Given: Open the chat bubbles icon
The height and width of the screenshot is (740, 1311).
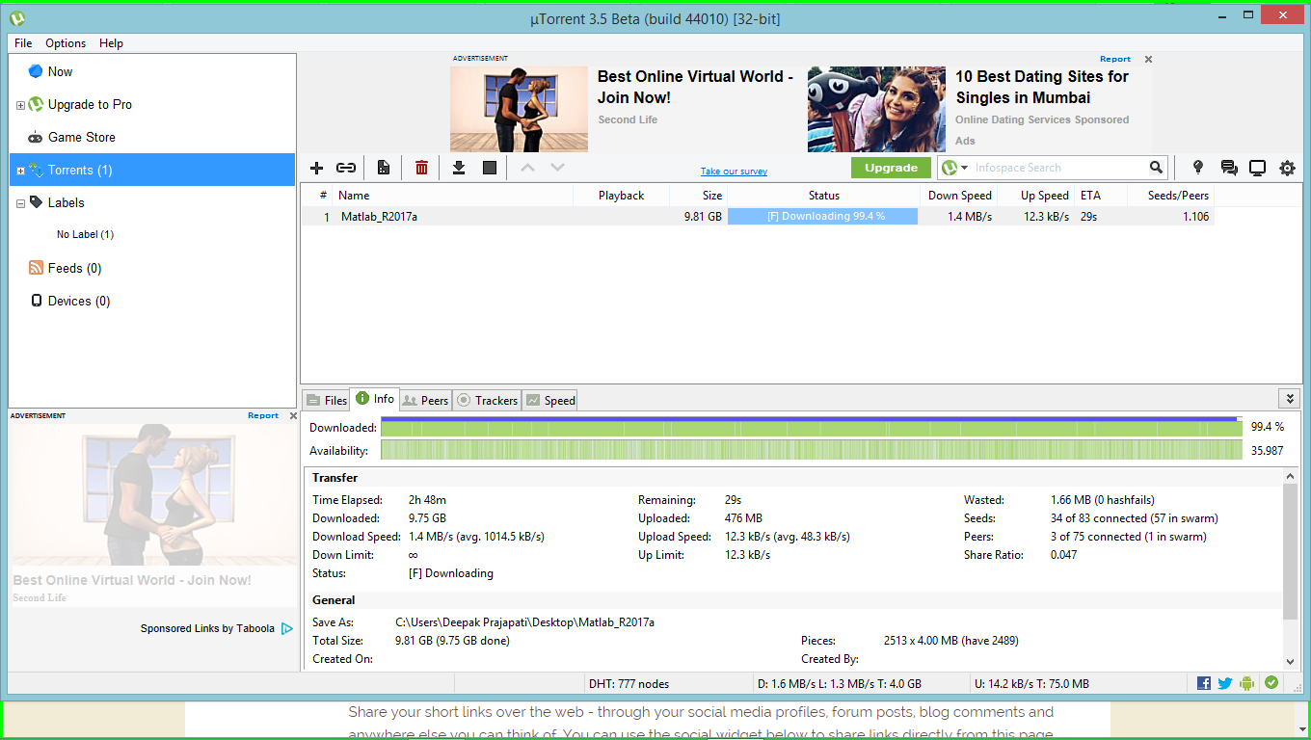Looking at the screenshot, I should (1229, 168).
